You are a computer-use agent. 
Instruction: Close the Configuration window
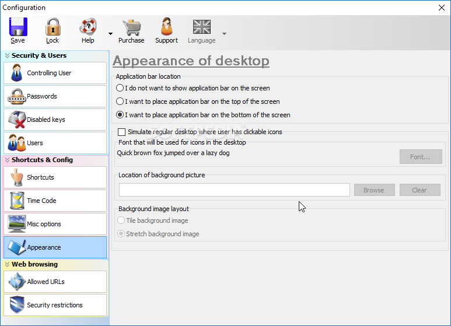click(x=442, y=8)
